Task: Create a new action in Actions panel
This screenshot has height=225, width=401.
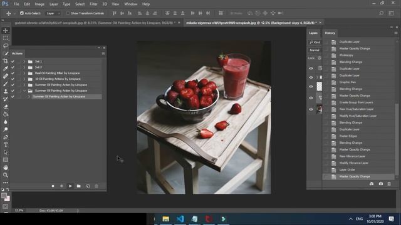Action: [x=88, y=186]
